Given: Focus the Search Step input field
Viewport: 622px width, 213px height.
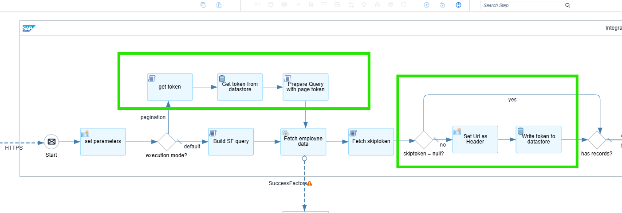Looking at the screenshot, I should click(x=526, y=5).
